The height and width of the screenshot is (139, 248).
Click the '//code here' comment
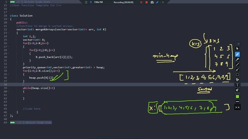31,109
